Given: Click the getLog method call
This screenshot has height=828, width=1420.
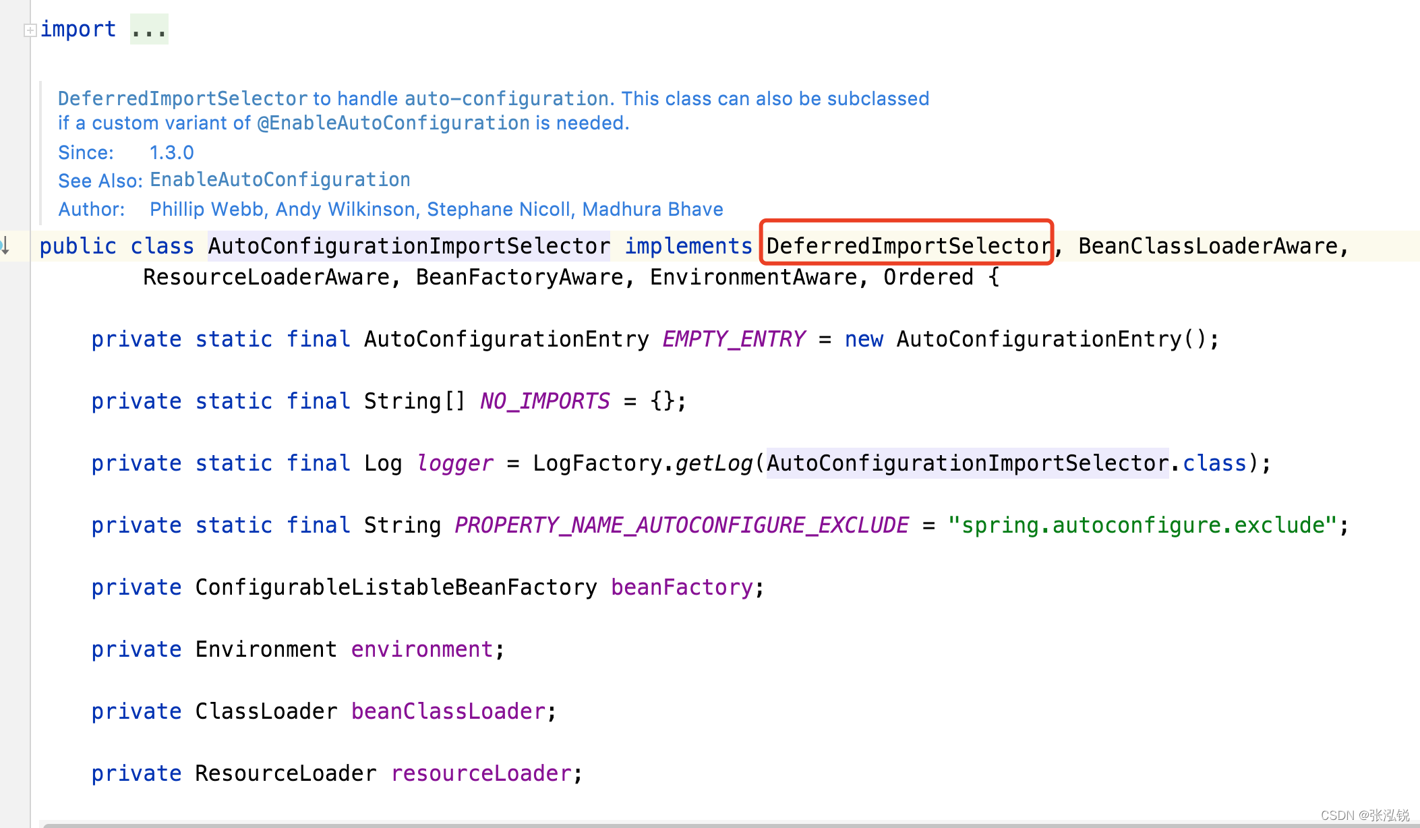Looking at the screenshot, I should [x=713, y=463].
